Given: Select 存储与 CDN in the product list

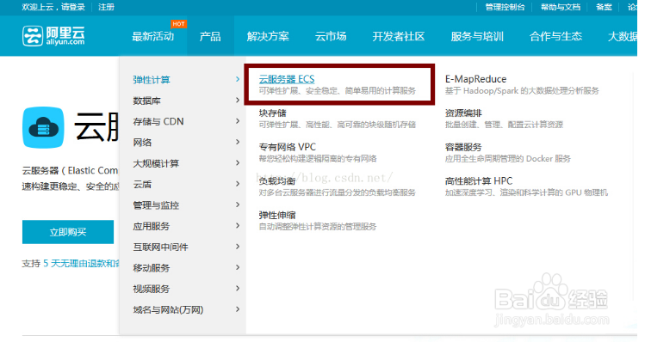Looking at the screenshot, I should tap(158, 121).
